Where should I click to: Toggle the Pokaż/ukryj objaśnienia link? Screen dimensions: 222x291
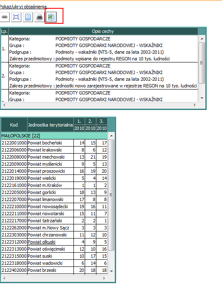(x=23, y=7)
